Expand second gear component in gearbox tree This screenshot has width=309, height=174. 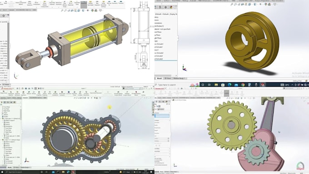(1, 140)
